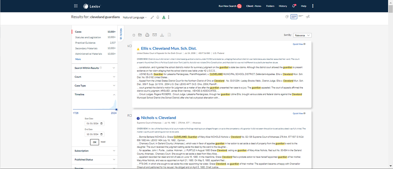The image size is (393, 169).
Task: Save selected results to folder
Action: (140, 35)
